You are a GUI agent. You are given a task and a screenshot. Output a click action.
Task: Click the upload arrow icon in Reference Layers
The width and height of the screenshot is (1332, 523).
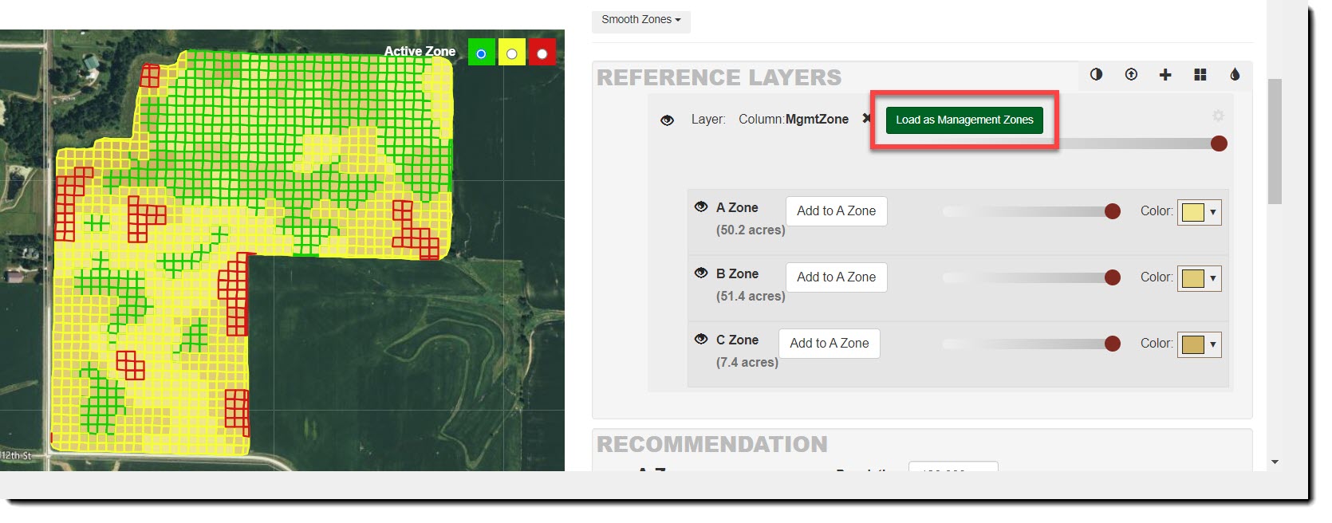pos(1130,74)
